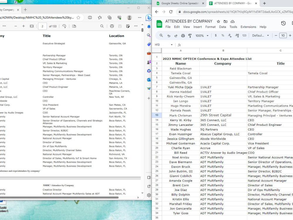Click the Chrome address bar URL
The height and width of the screenshot is (220, 293).
(x=237, y=12)
